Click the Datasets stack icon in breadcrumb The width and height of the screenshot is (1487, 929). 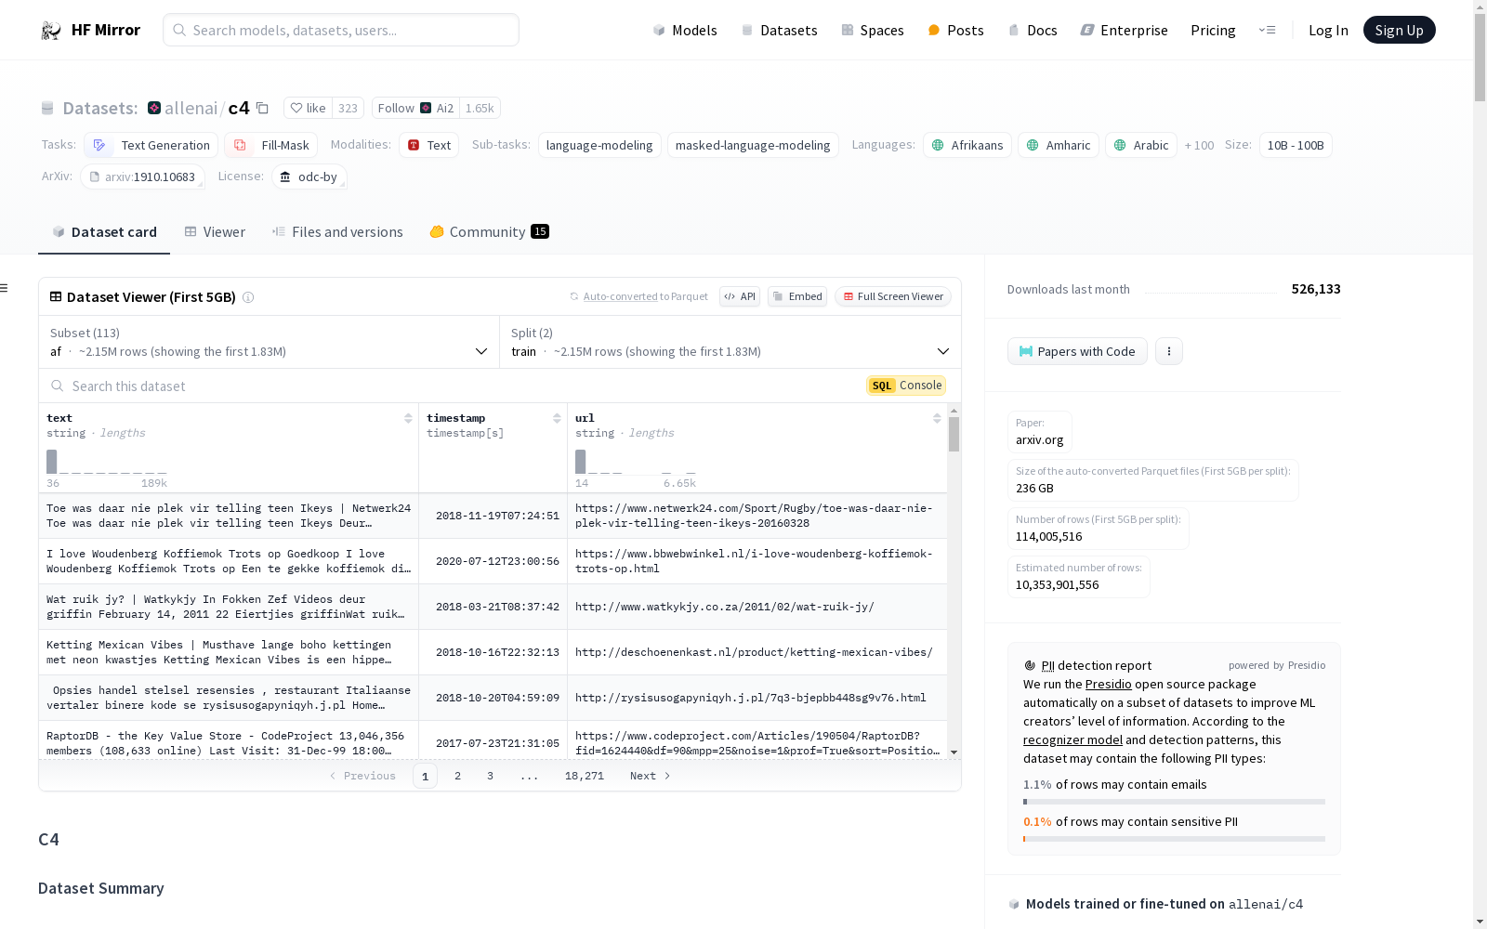click(47, 109)
